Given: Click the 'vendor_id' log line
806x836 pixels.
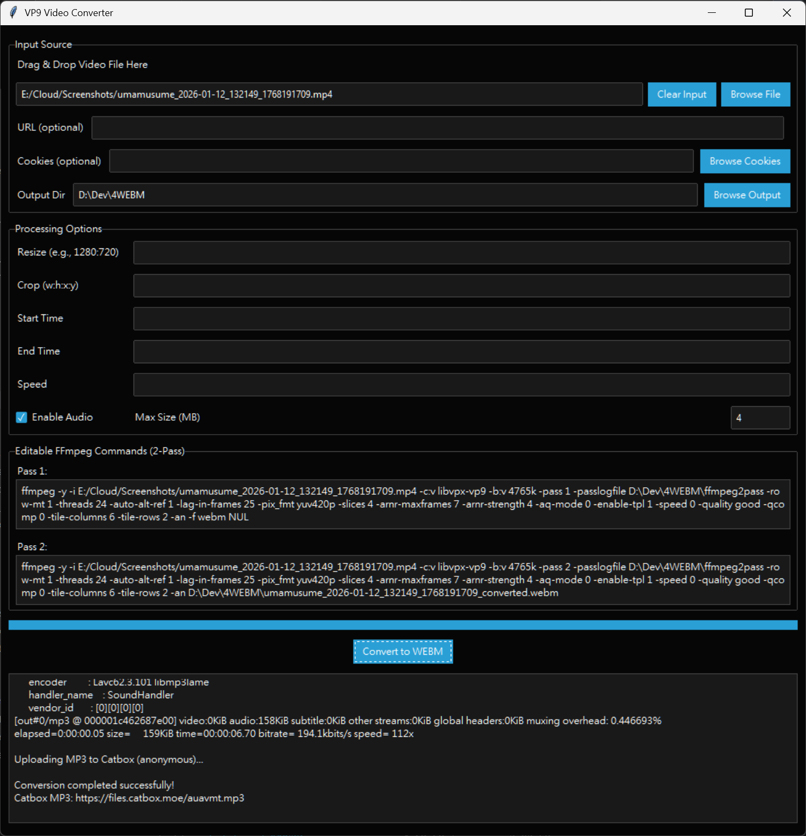Looking at the screenshot, I should 86,708.
